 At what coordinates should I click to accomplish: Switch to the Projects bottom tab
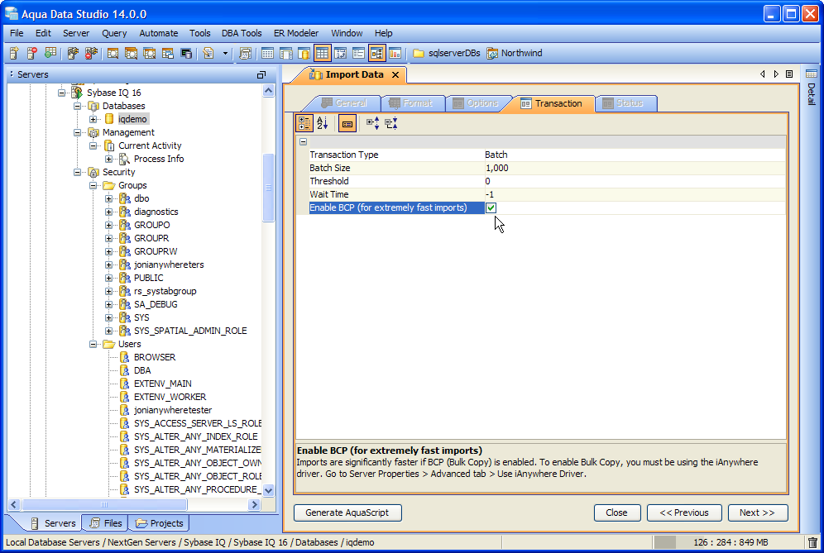(x=159, y=523)
